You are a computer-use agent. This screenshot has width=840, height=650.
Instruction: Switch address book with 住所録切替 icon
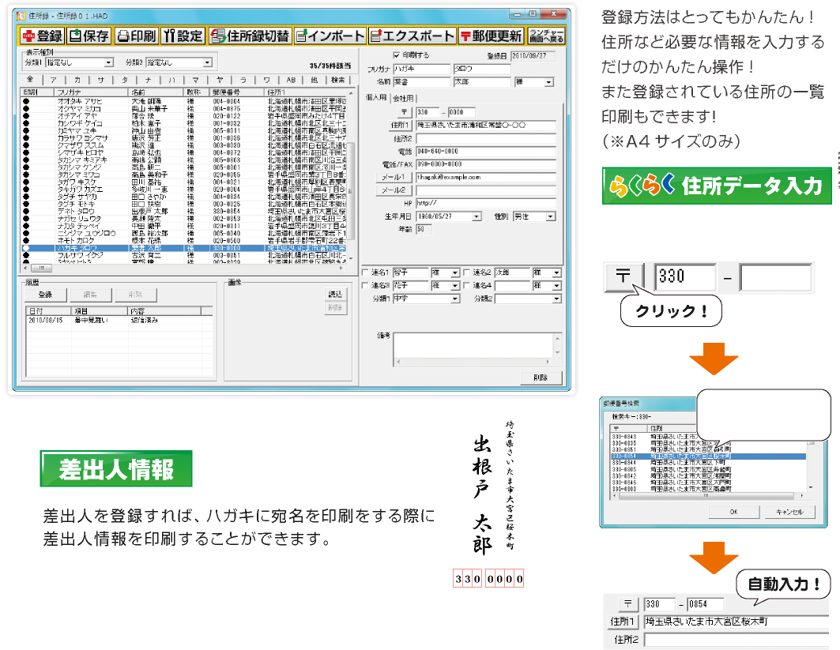(250, 36)
